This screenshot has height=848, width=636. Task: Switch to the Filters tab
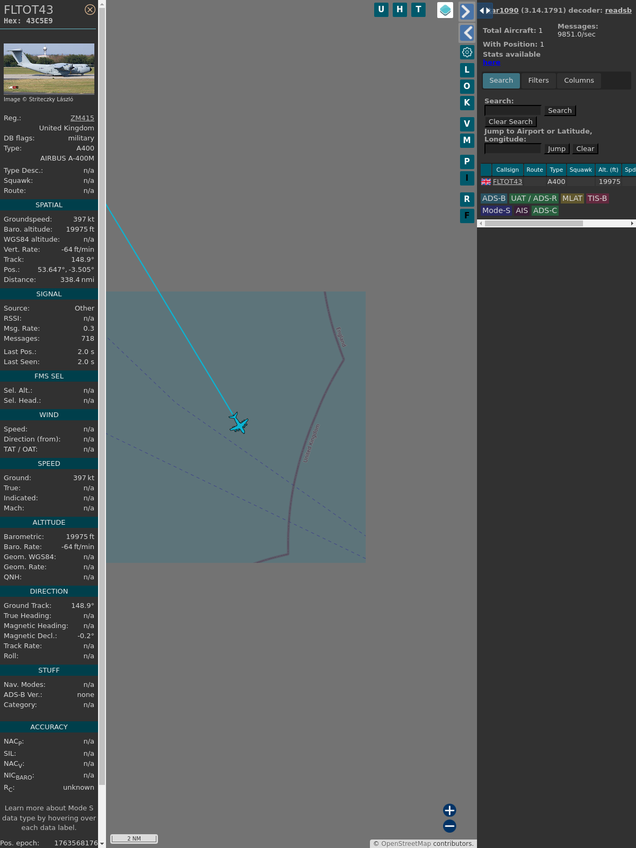point(538,81)
